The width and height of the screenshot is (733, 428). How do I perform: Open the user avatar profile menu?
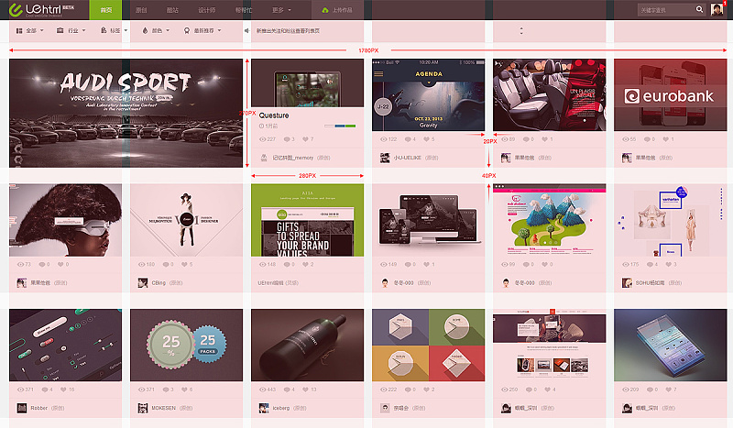coord(717,9)
